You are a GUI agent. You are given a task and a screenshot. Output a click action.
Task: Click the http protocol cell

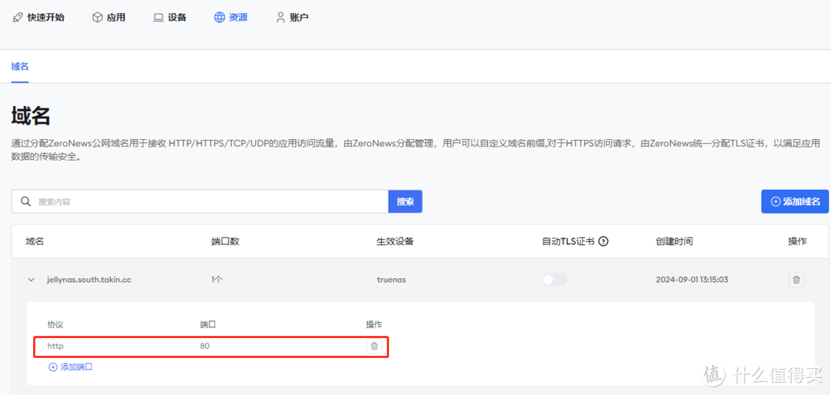[x=55, y=347]
